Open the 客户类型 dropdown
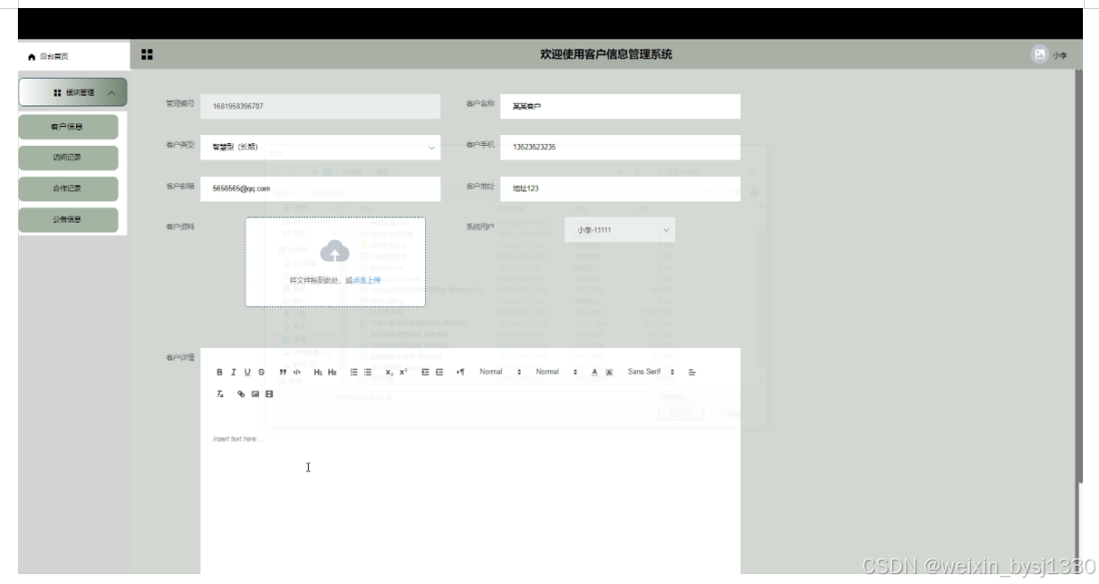1099x584 pixels. tap(320, 147)
